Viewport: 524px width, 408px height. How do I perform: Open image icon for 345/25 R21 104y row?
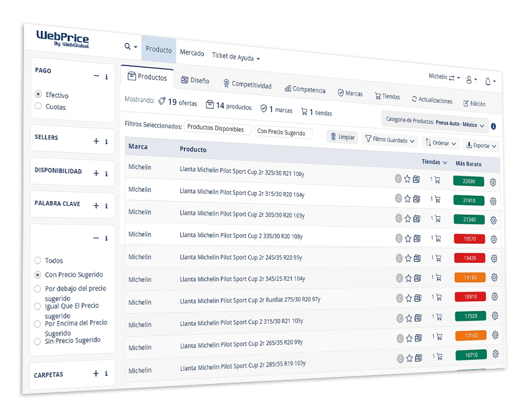pos(418,278)
